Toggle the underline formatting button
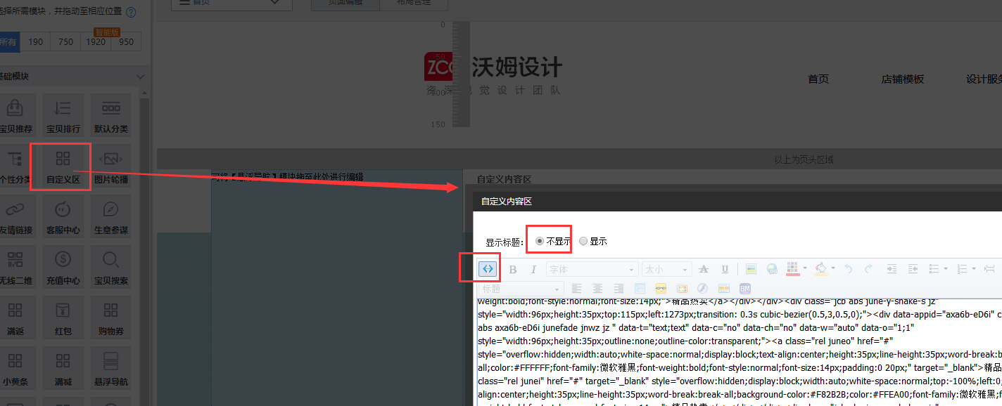 pos(725,269)
